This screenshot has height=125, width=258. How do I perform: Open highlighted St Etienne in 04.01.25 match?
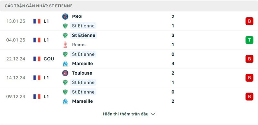84,35
